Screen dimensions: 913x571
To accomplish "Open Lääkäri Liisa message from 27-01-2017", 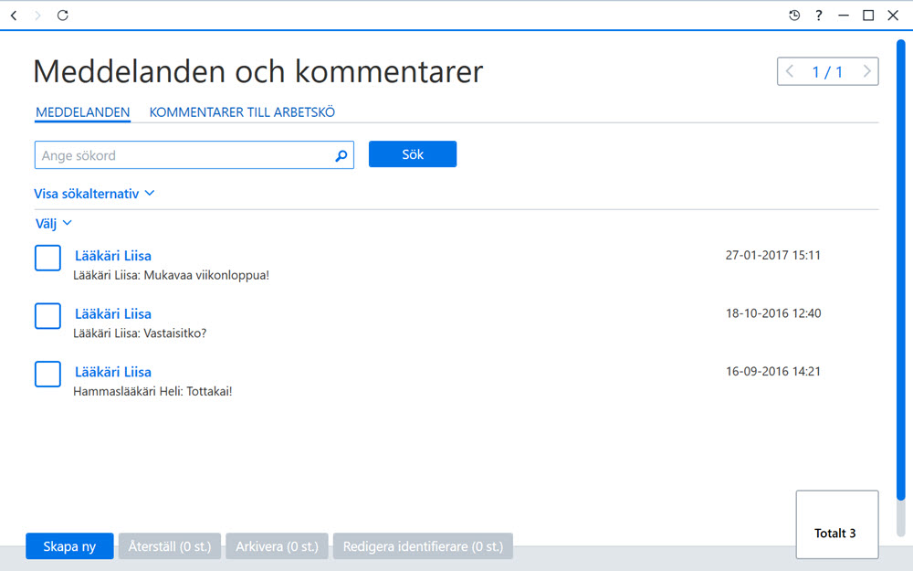I will [113, 256].
